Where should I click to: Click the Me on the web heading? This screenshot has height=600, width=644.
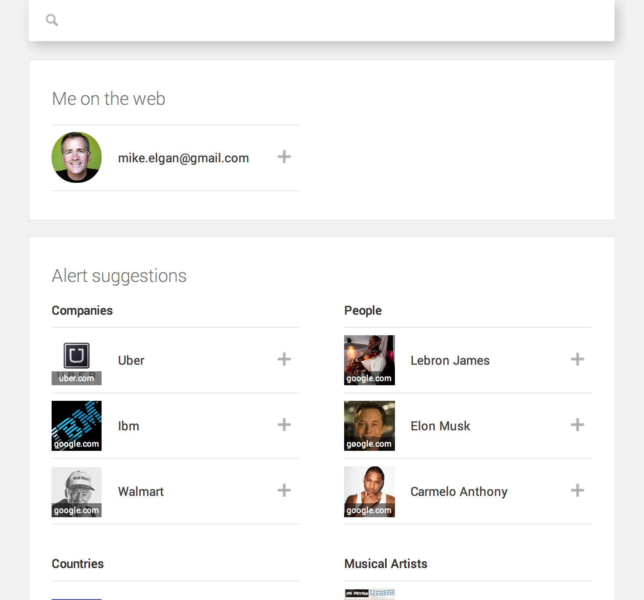click(109, 99)
